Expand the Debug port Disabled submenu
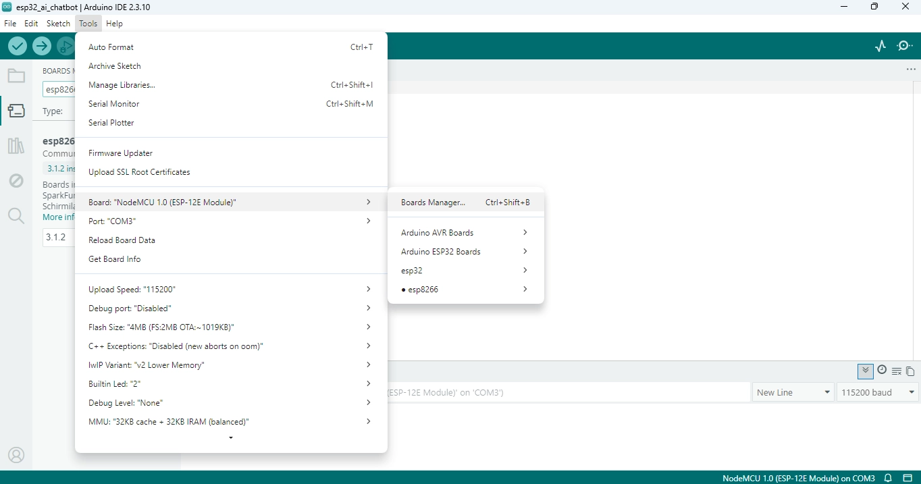 pos(231,308)
